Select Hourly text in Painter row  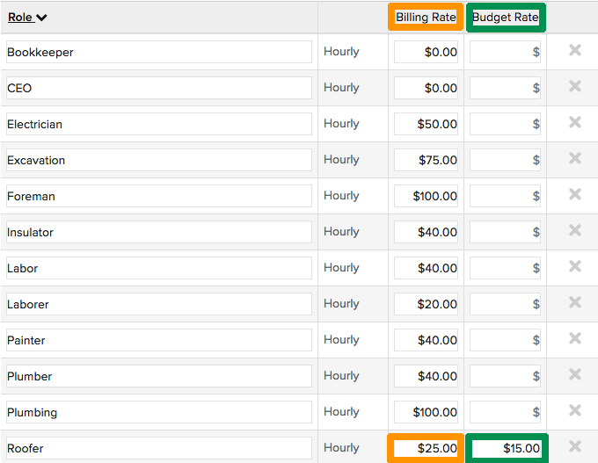pyautogui.click(x=341, y=339)
